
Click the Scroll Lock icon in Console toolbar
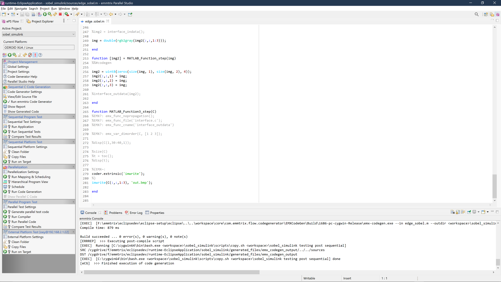click(458, 212)
